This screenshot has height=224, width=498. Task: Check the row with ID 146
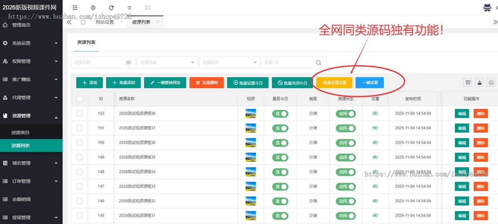click(80, 201)
